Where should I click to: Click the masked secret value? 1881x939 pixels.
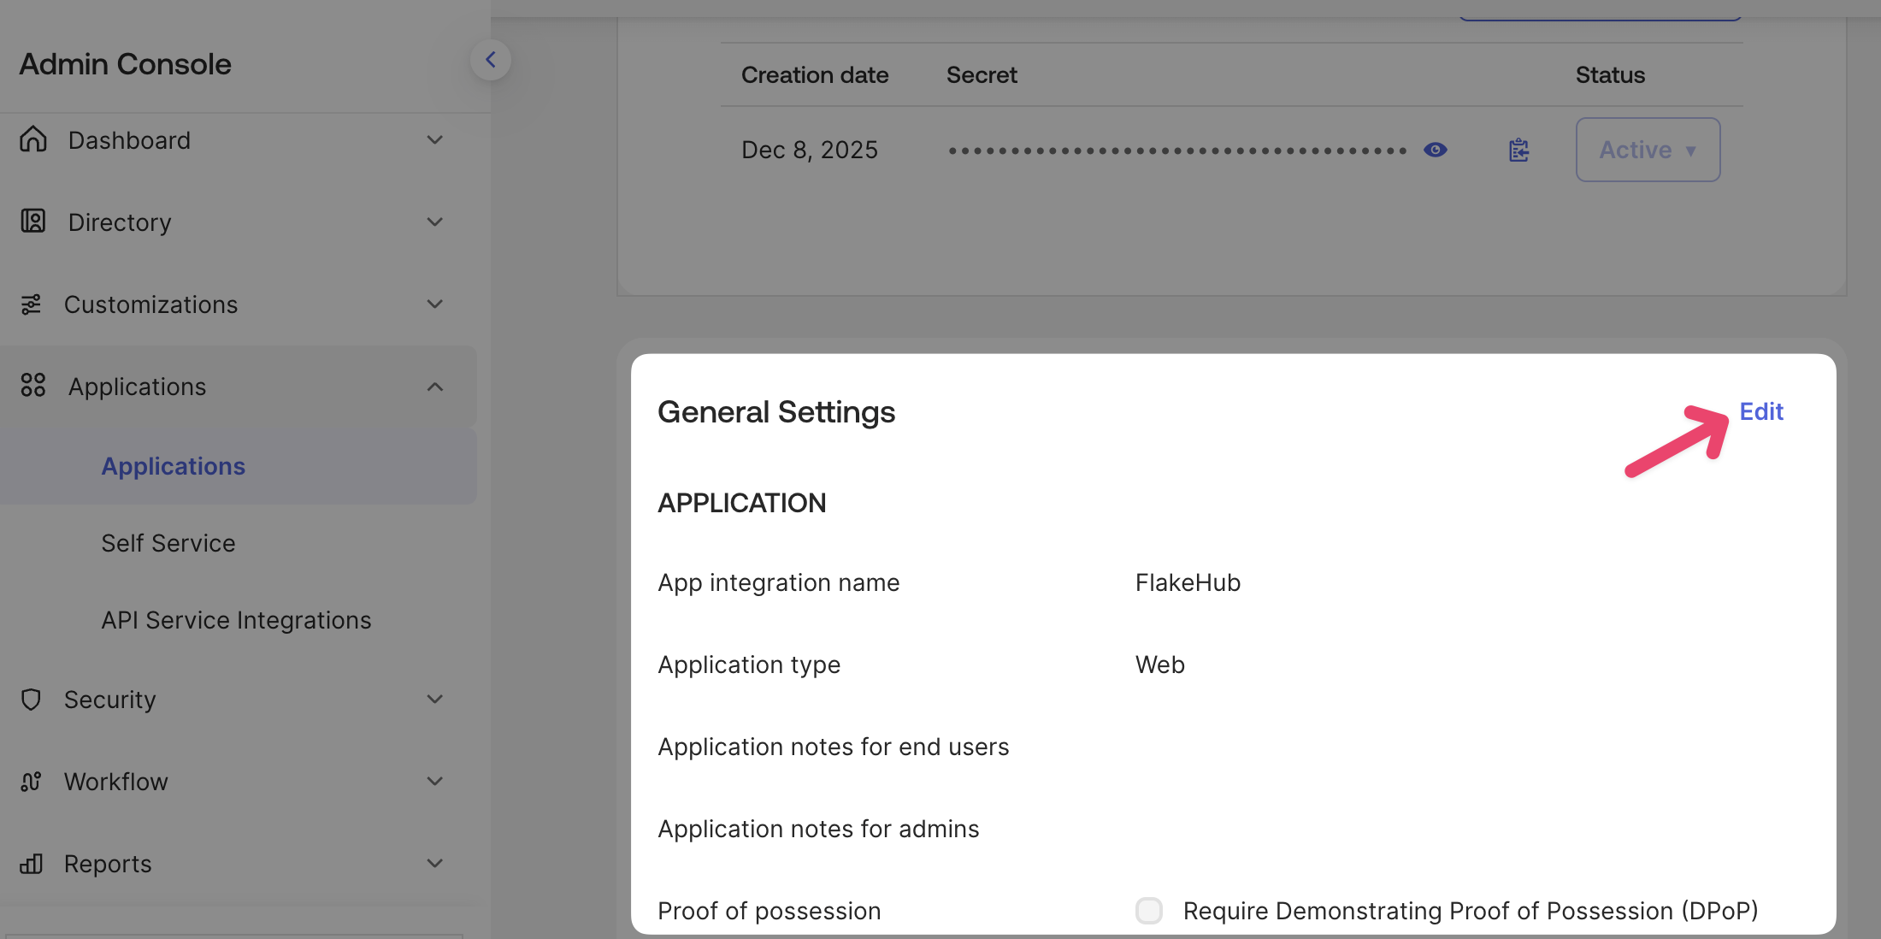click(1176, 150)
